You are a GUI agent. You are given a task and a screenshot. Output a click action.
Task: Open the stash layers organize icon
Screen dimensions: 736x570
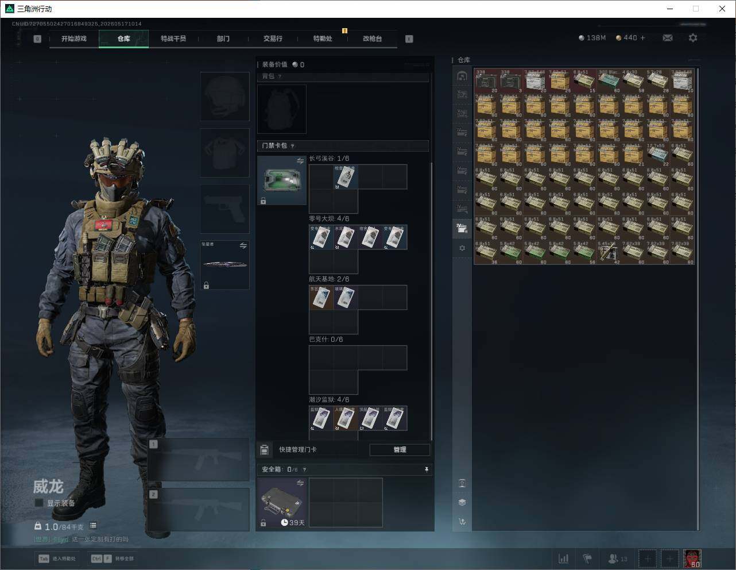point(462,502)
